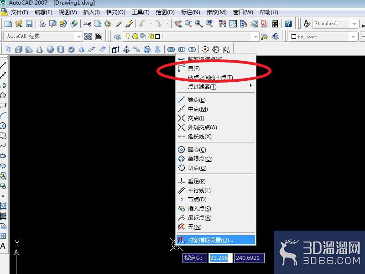The image size is (365, 274).
Task: Toggle the layer lock icon
Action: (151, 37)
